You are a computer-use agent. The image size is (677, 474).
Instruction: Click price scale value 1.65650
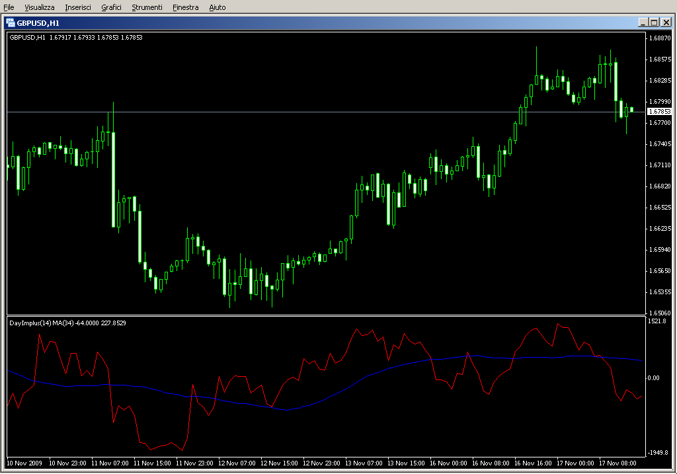click(x=660, y=270)
